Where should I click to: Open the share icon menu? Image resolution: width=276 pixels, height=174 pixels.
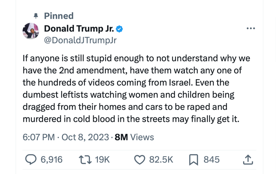[248, 159]
